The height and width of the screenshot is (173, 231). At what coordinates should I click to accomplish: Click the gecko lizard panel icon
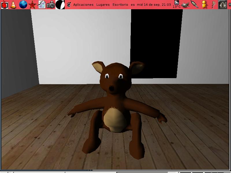(213, 5)
